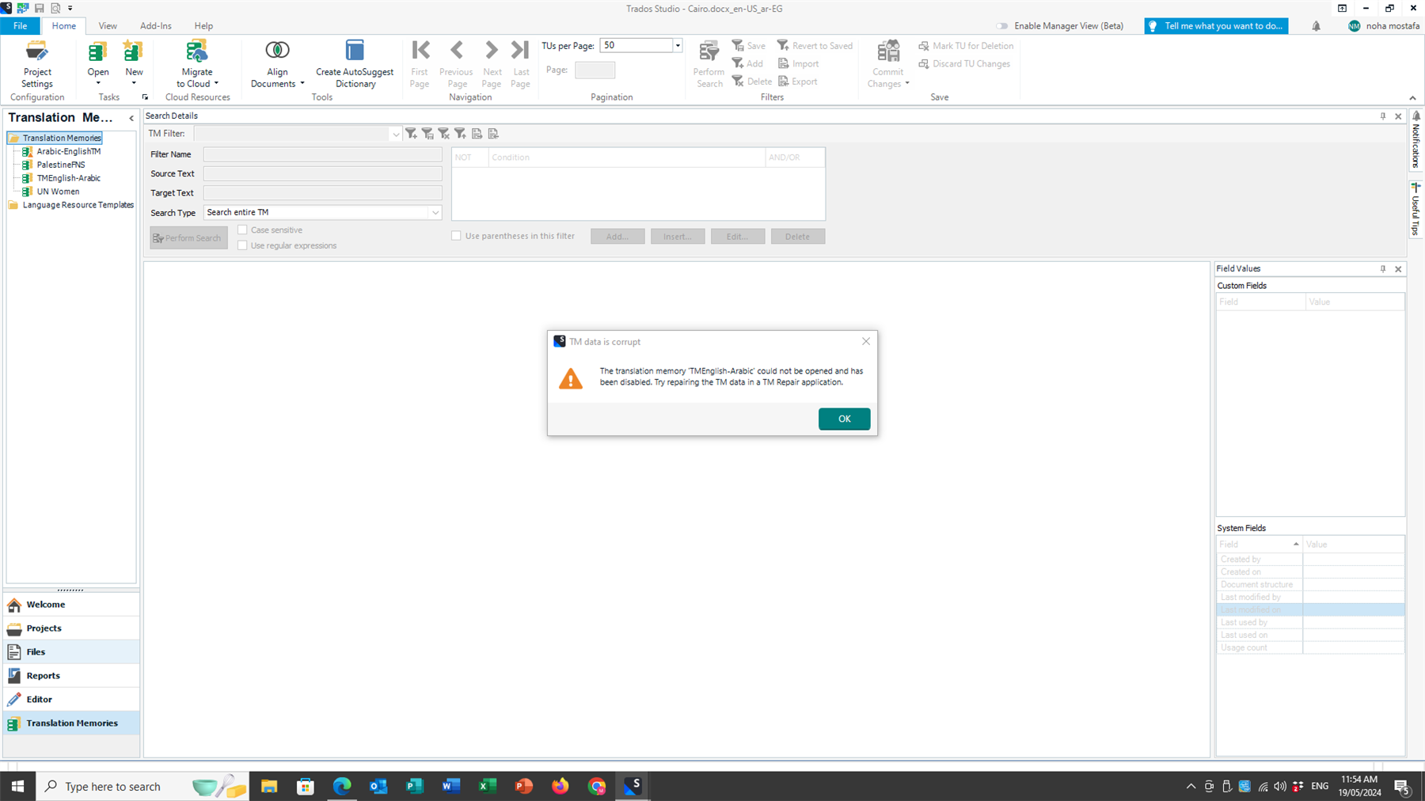This screenshot has width=1425, height=801.
Task: Click Mark TU for Deletion
Action: [966, 46]
